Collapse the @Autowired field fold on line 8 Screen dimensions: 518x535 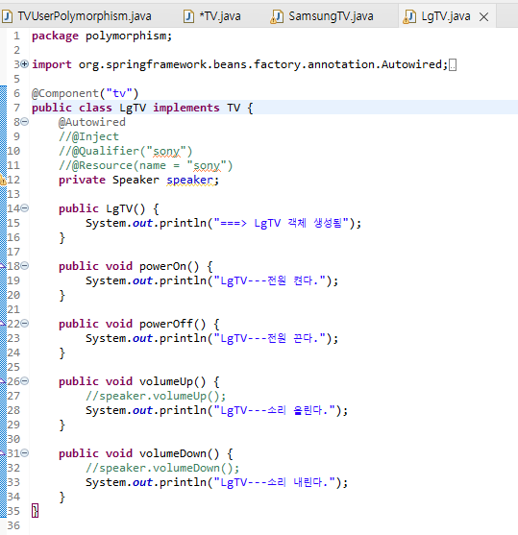[x=25, y=121]
